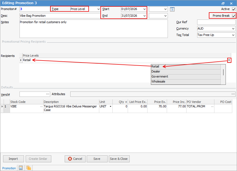Click the PO Vendor column header
237x171 pixels.
point(200,102)
